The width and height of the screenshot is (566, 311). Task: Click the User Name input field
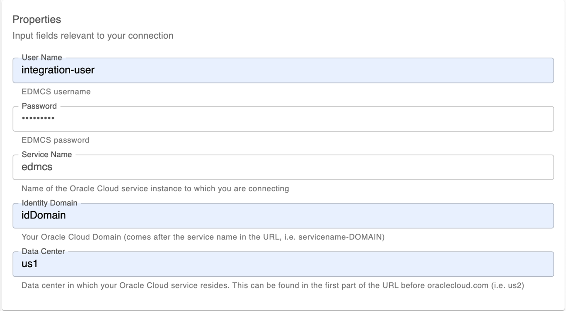pyautogui.click(x=283, y=70)
